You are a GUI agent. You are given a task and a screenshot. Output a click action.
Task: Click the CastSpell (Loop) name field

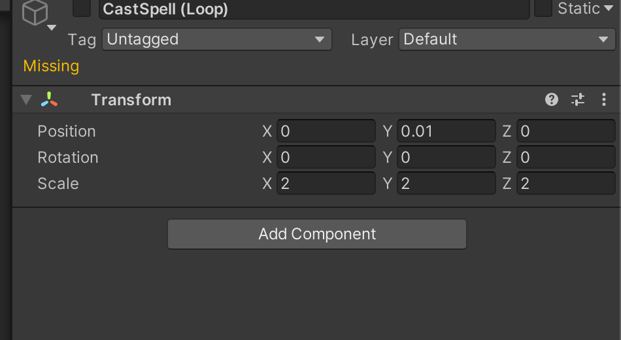point(314,8)
